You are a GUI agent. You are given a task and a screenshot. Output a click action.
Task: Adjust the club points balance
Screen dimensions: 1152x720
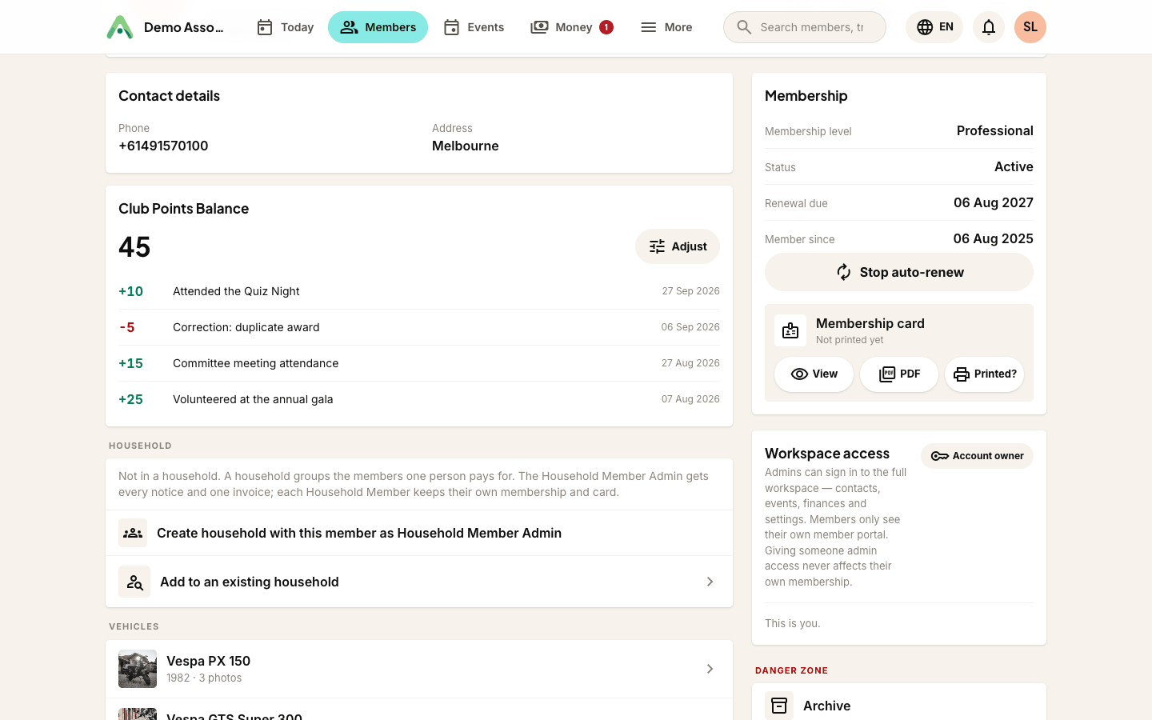click(678, 246)
